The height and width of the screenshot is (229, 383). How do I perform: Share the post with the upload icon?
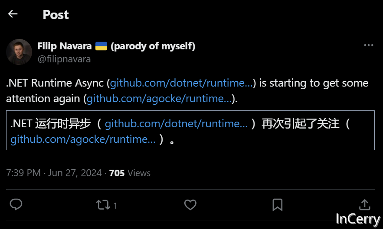(x=365, y=205)
